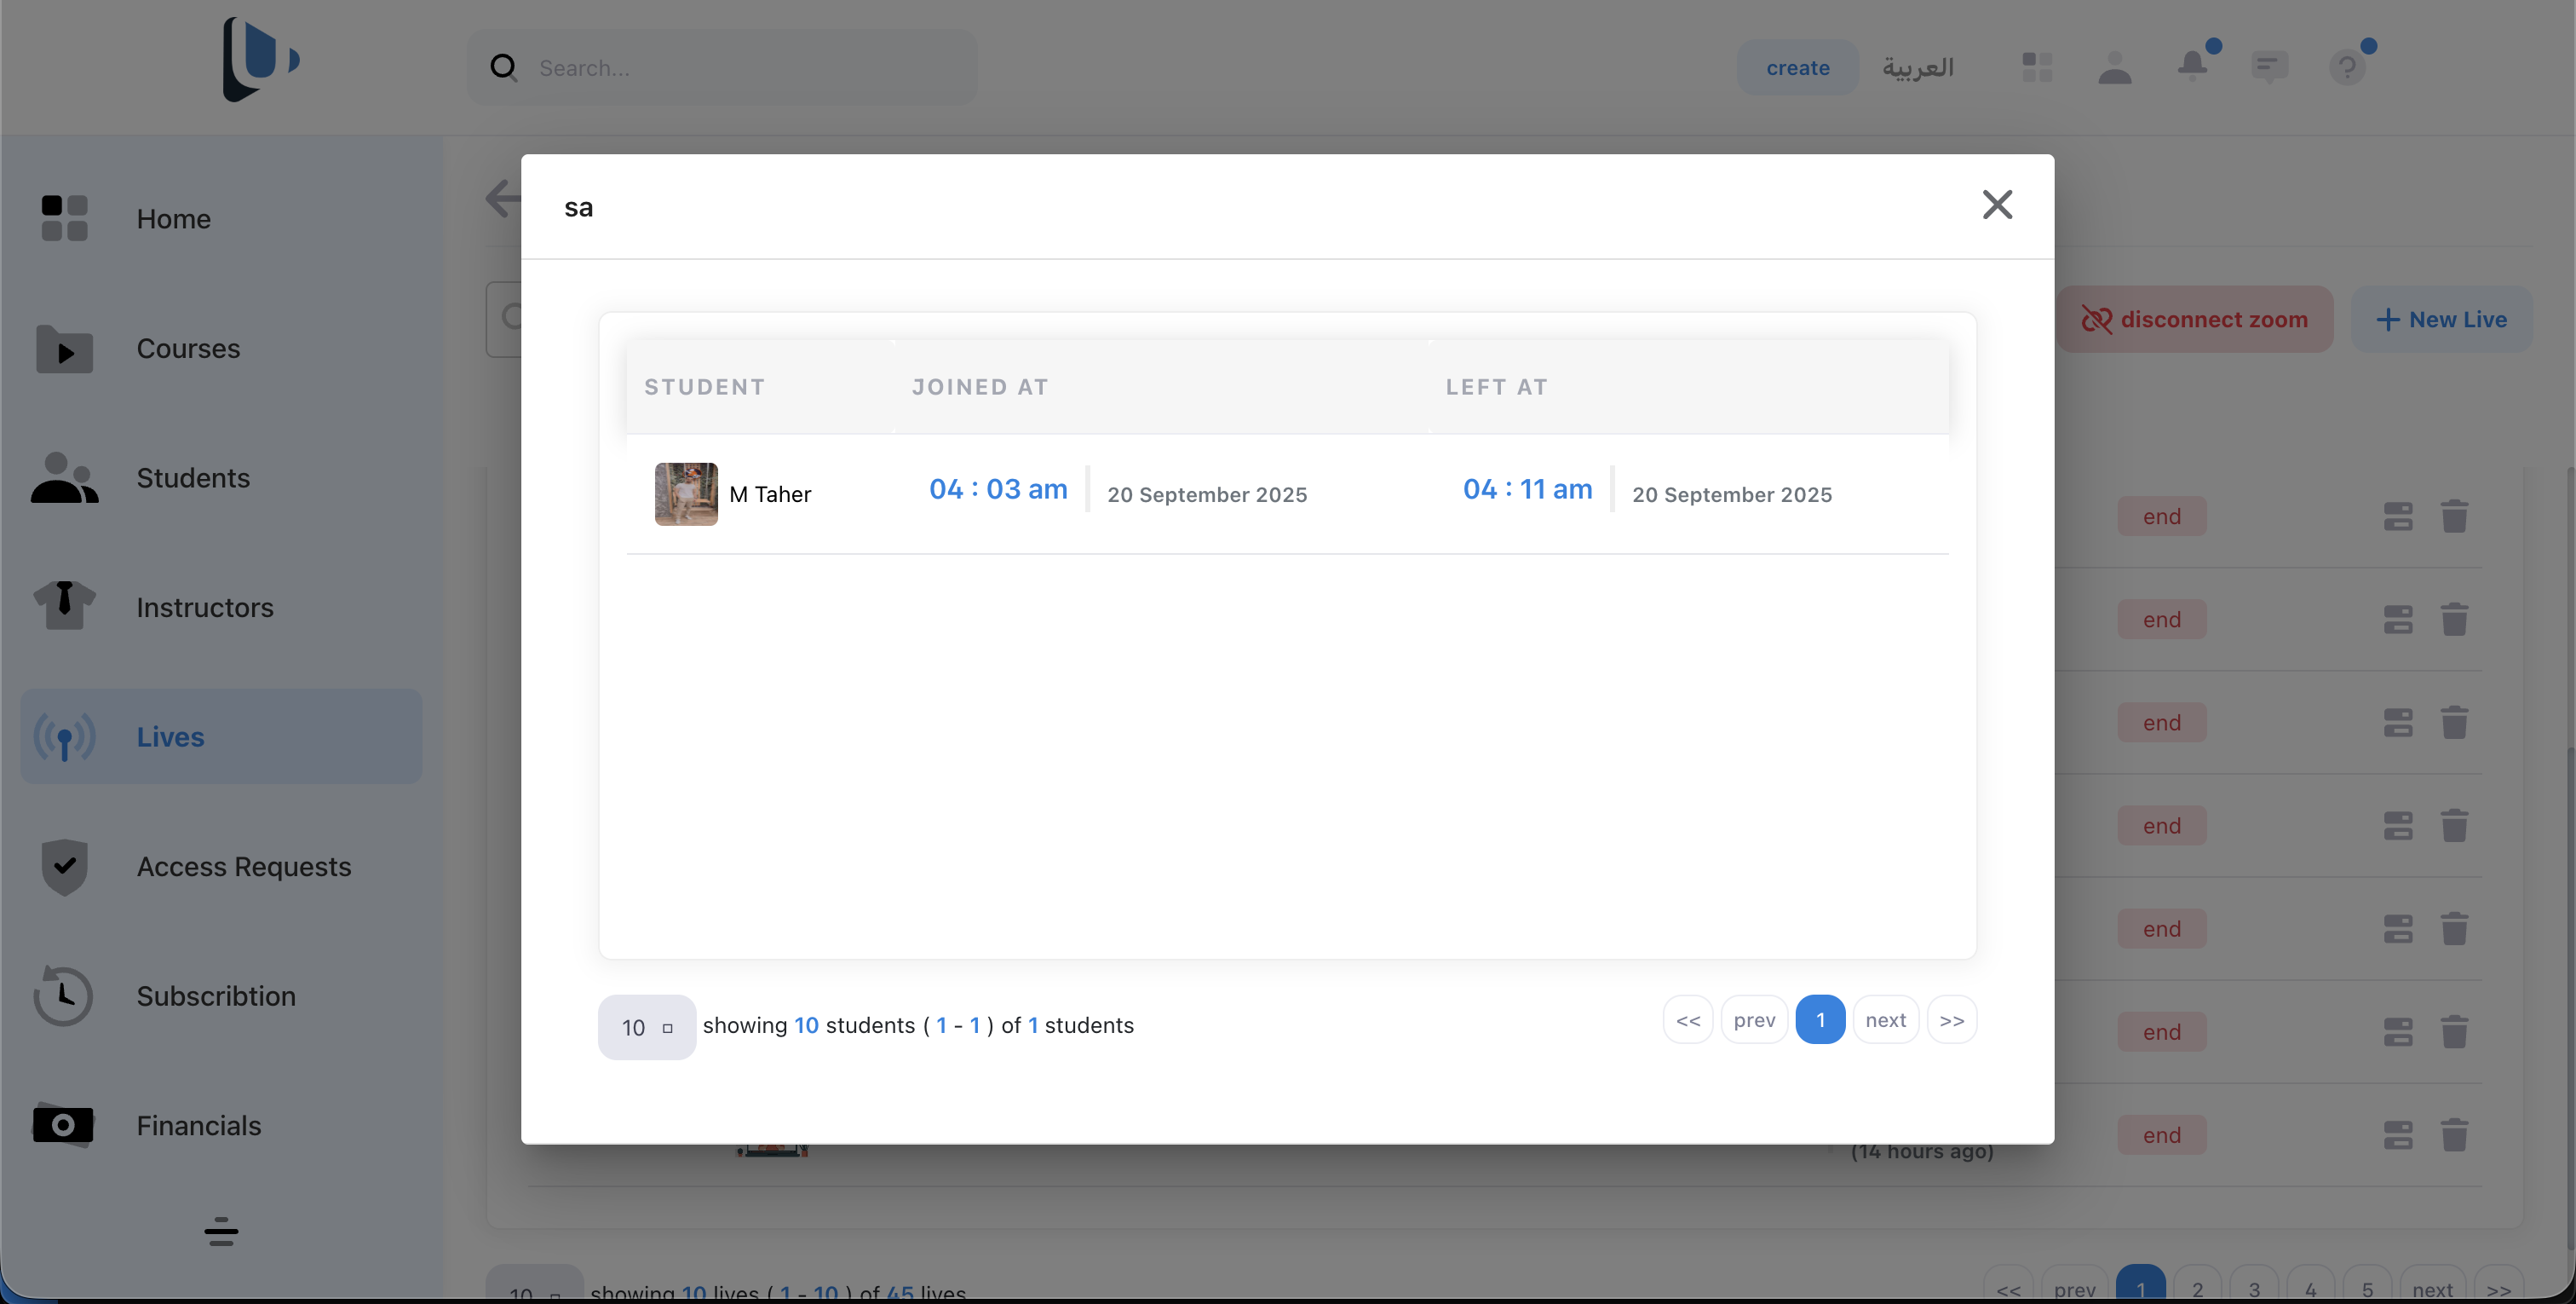
Task: Open the help question mark icon
Action: pos(2347,67)
